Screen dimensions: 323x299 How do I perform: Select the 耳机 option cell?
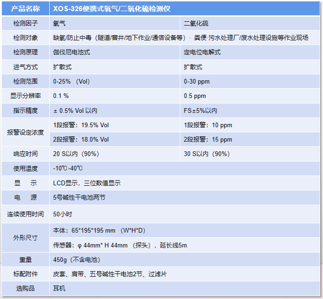coord(185,288)
